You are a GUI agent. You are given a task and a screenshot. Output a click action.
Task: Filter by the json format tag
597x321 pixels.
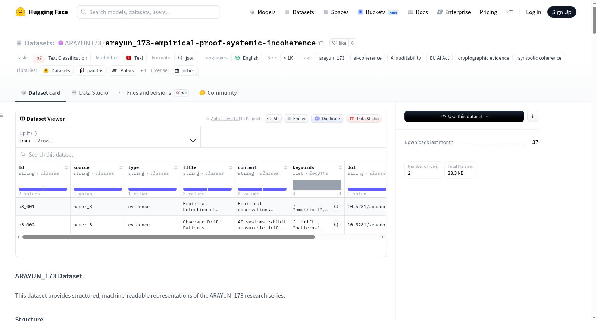(186, 58)
